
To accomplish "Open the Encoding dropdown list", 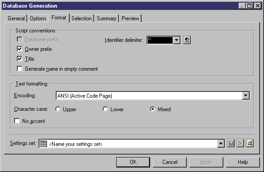I will click(x=245, y=95).
